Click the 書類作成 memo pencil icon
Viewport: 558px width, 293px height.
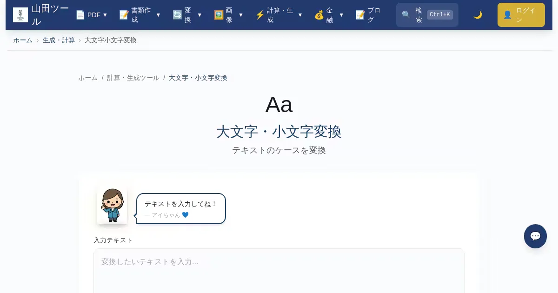pos(124,15)
